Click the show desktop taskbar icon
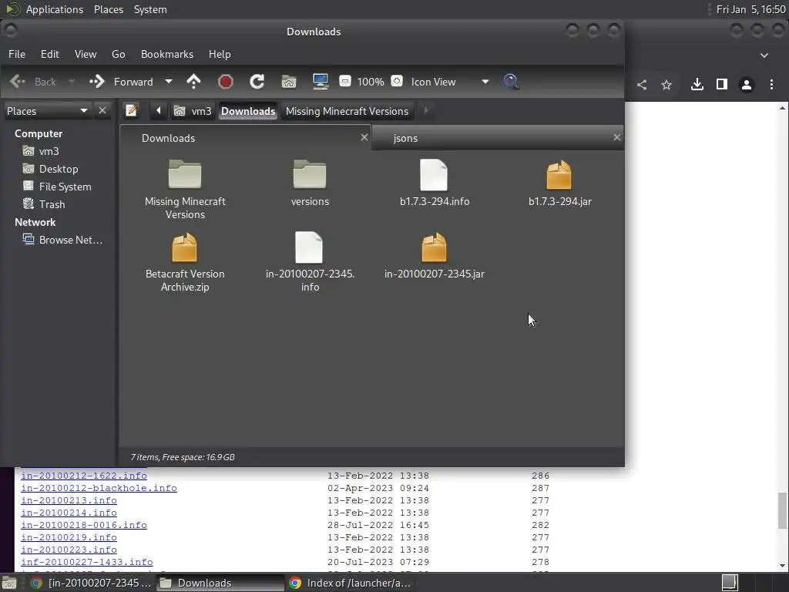Image resolution: width=789 pixels, height=592 pixels. pyautogui.click(x=9, y=583)
